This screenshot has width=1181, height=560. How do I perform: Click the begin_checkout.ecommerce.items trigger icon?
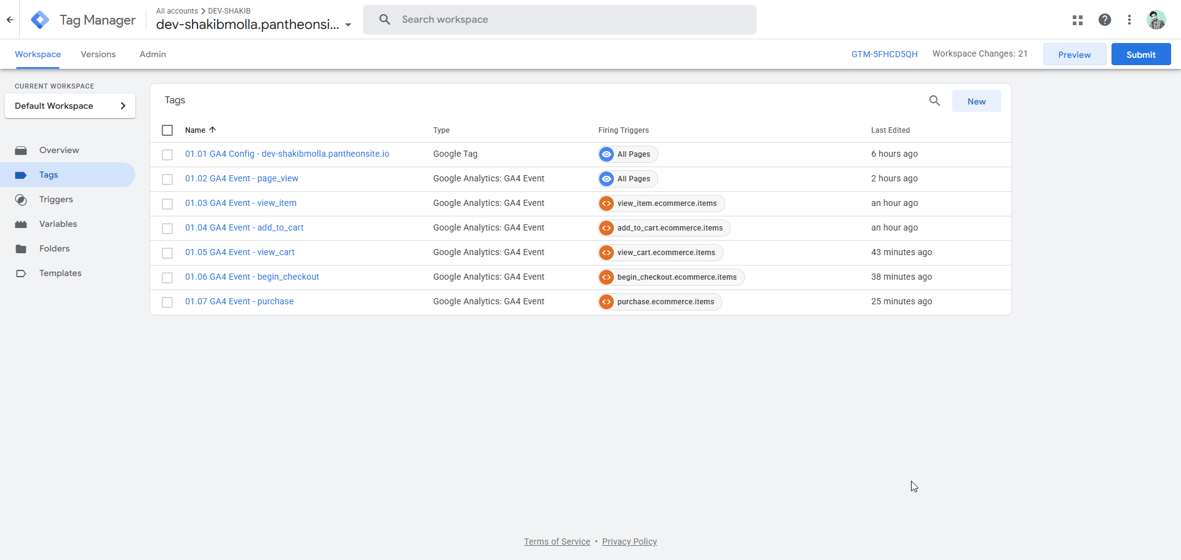pyautogui.click(x=606, y=277)
